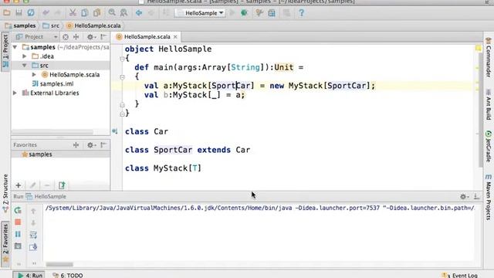Click the src breadcrumb

(51, 25)
